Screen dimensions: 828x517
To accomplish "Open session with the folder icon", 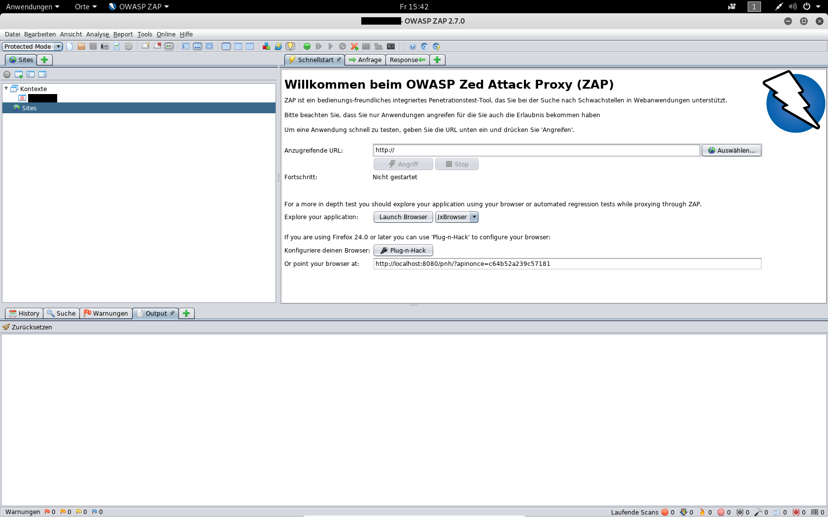I will click(x=81, y=46).
